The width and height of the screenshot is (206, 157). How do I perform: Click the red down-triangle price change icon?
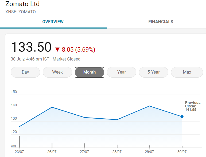click(x=57, y=50)
